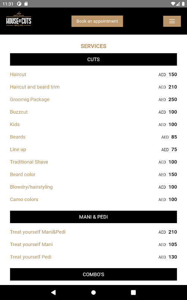Screen dimensions: 187x300
Task: Click the SERVICES page heading
Action: [x=93, y=46]
